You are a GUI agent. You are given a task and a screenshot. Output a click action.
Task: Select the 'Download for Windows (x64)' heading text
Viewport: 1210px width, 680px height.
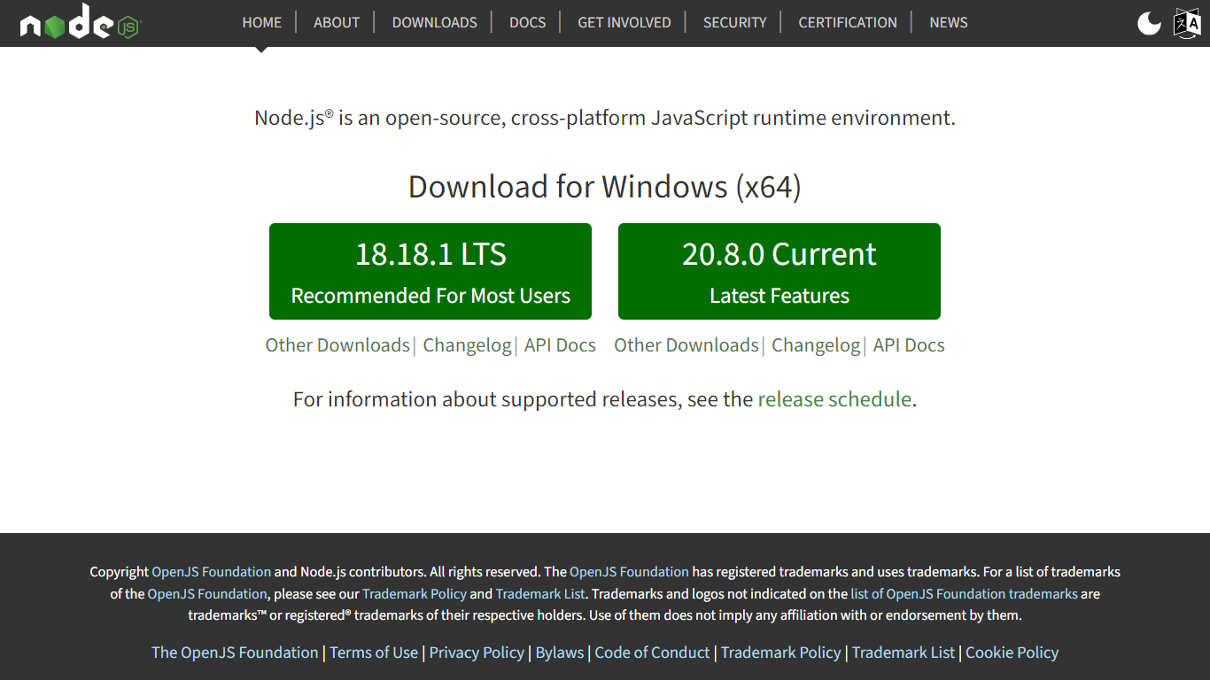click(x=605, y=187)
